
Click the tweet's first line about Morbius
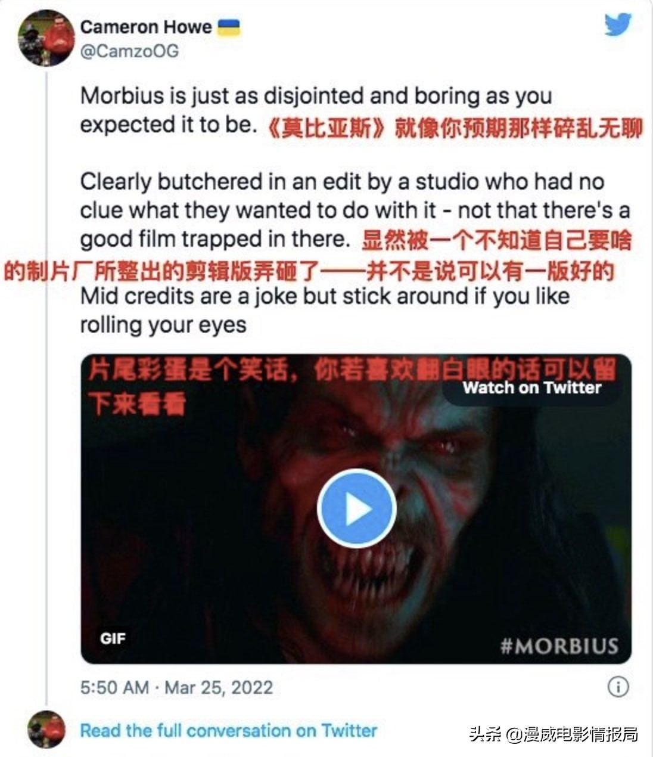tap(316, 95)
